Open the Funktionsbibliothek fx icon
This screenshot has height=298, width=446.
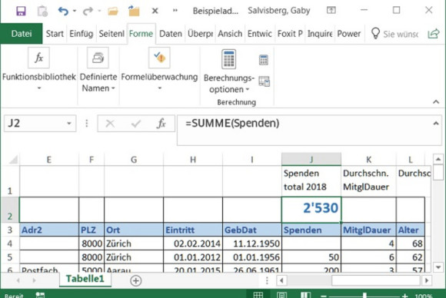coord(38,58)
